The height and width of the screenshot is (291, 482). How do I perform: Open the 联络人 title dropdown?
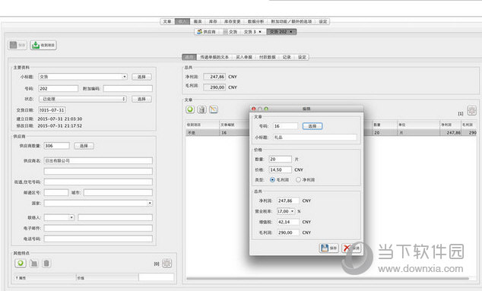pos(59,217)
